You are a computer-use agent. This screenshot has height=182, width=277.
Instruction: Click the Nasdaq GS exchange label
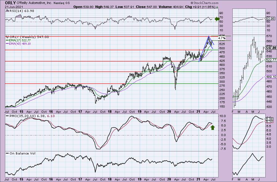coord(62,3)
